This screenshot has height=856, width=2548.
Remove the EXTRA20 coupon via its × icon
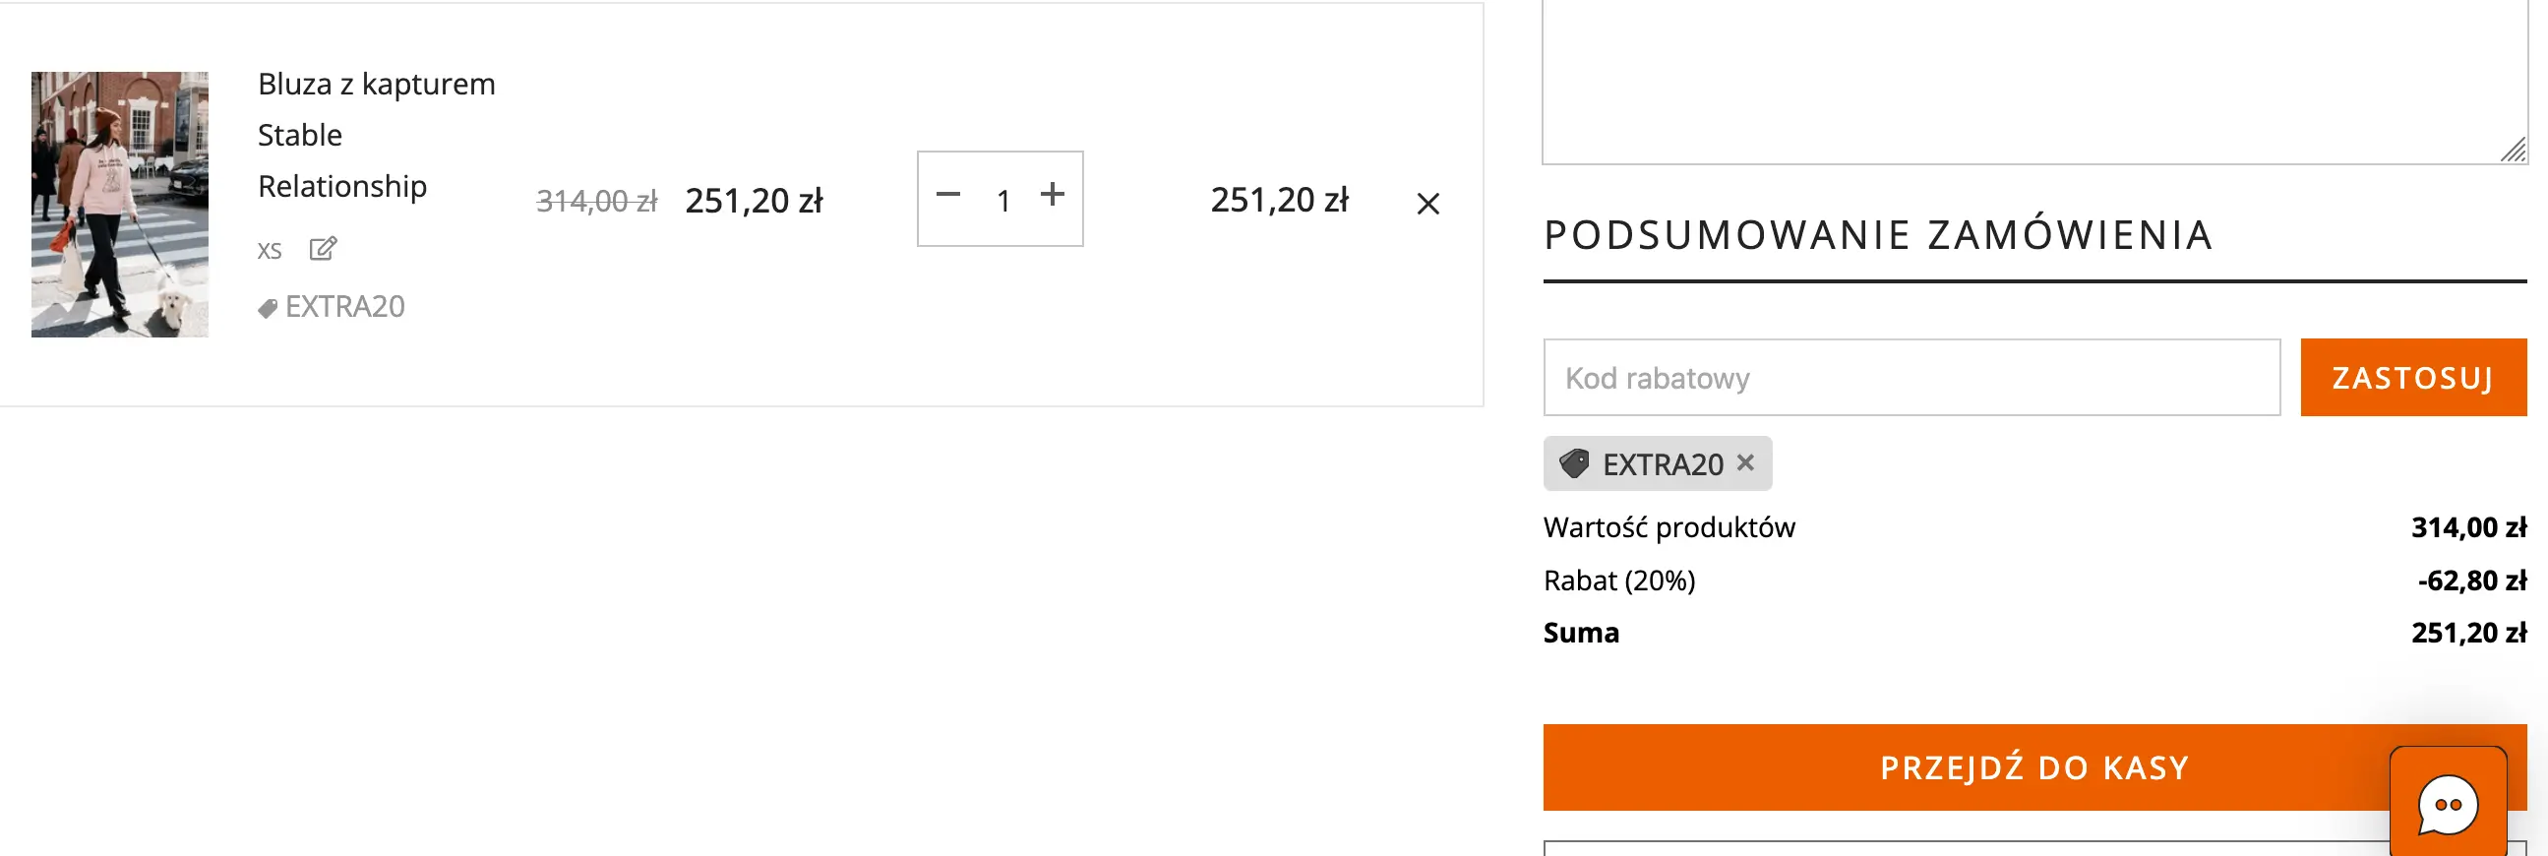[1746, 462]
